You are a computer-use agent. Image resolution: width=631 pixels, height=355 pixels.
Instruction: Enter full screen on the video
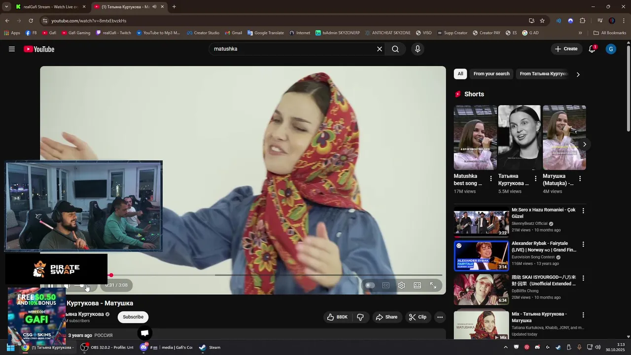tap(433, 285)
